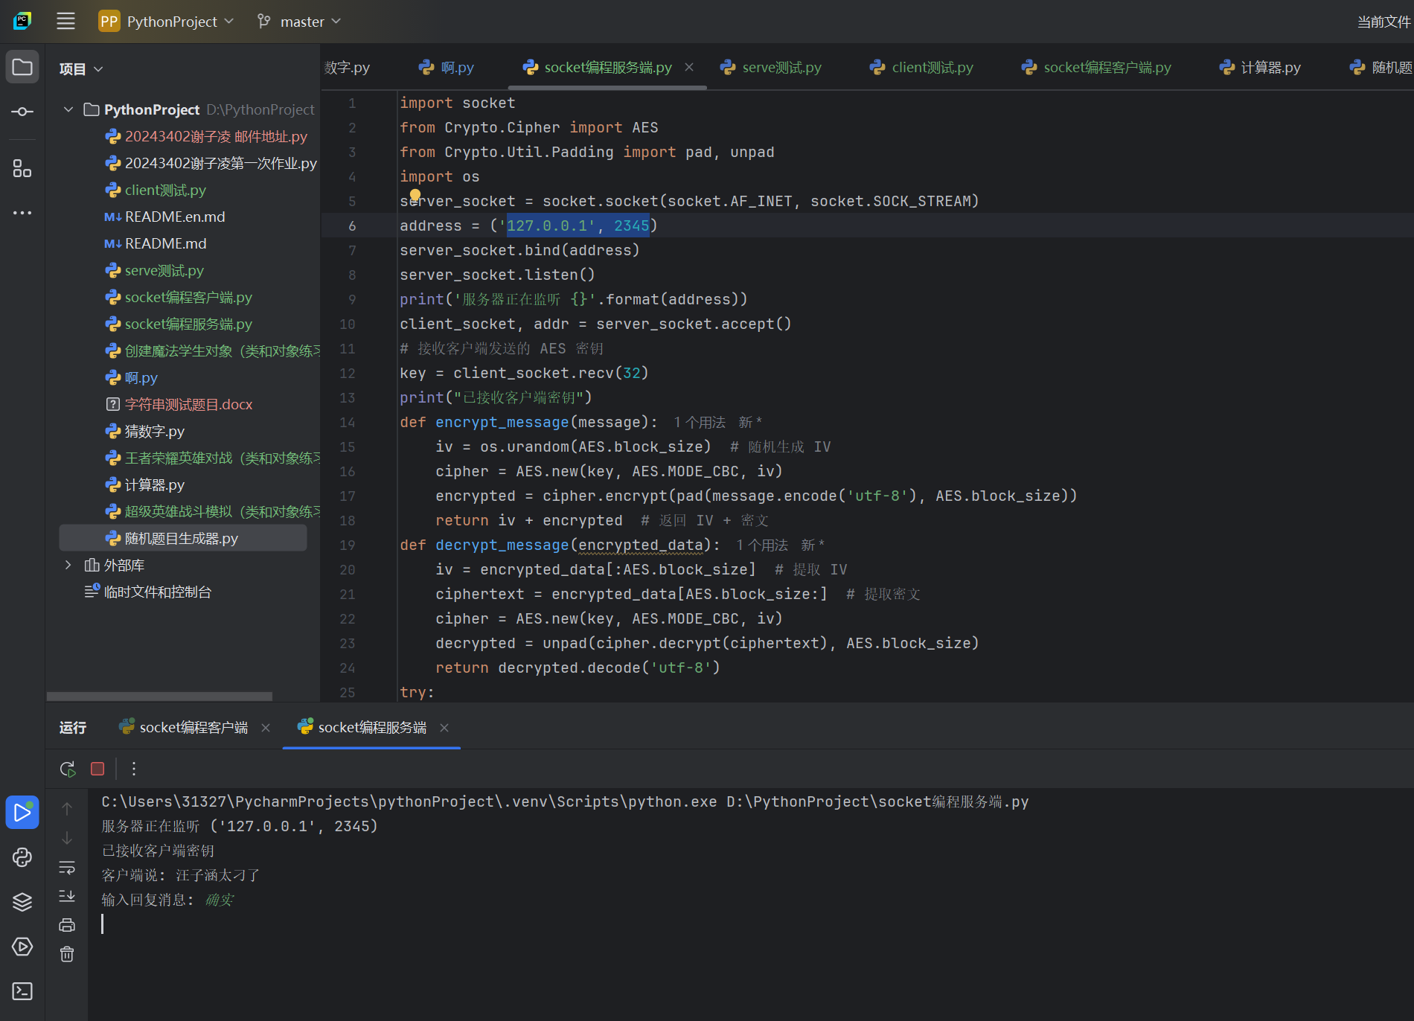Show more tool windows ellipsis
The width and height of the screenshot is (1414, 1021).
click(x=22, y=213)
